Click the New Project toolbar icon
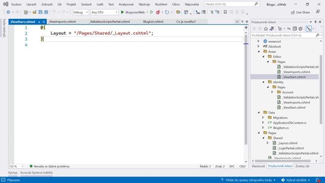This screenshot has width=325, height=183. [26, 12]
